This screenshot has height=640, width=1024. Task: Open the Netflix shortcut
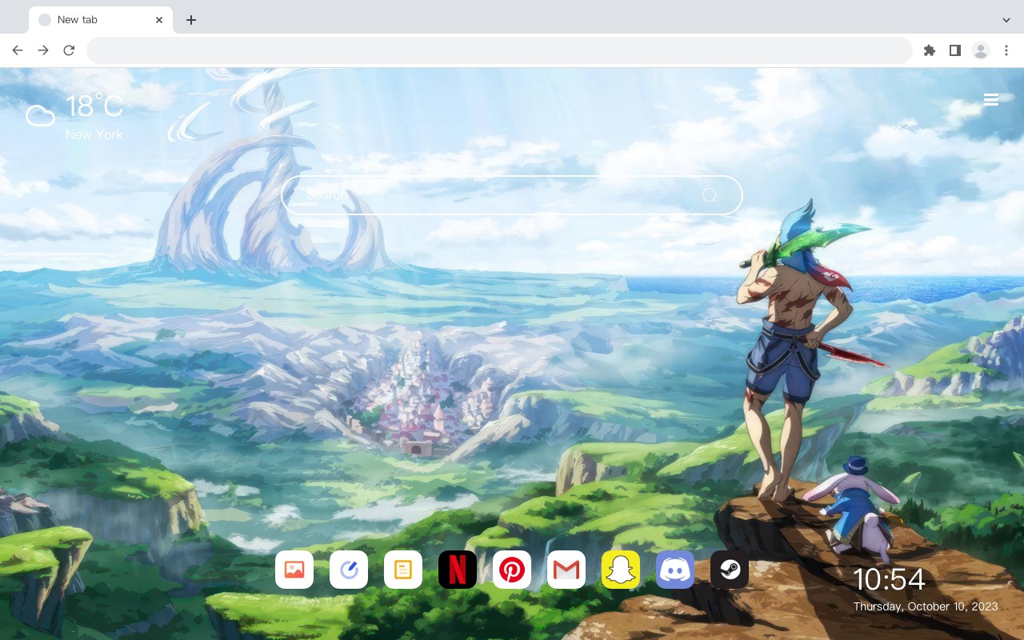[x=458, y=570]
